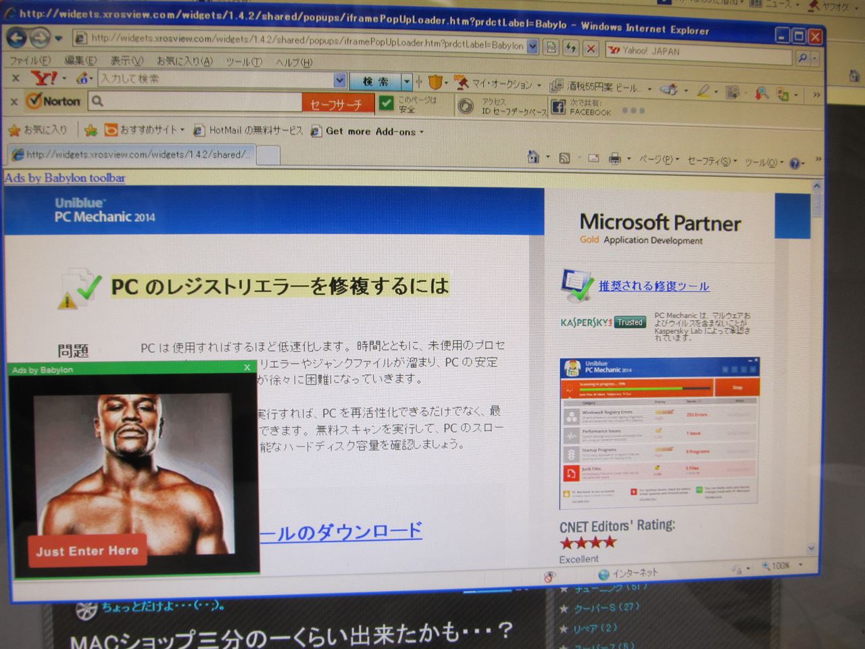The image size is (865, 649).
Task: Click the 検索 button
Action: tap(375, 82)
